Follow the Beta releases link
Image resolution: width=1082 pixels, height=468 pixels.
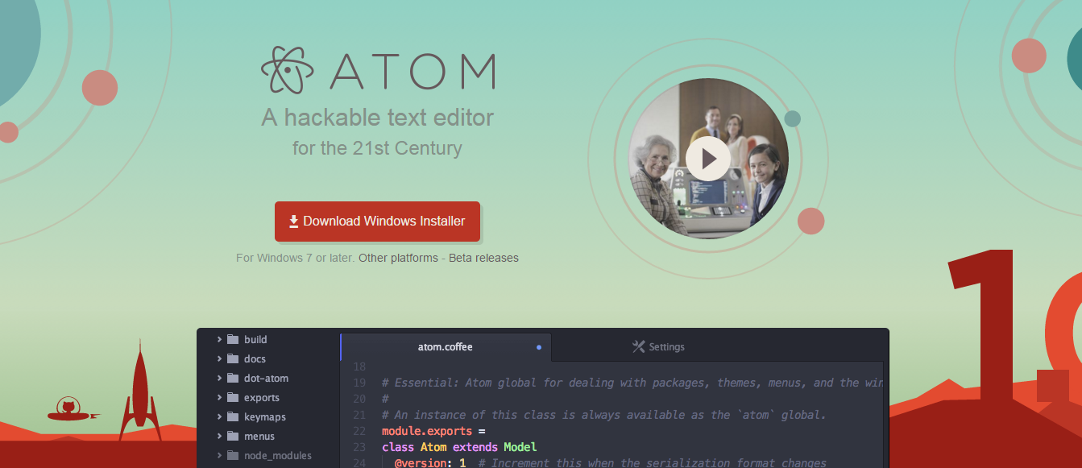click(x=483, y=258)
